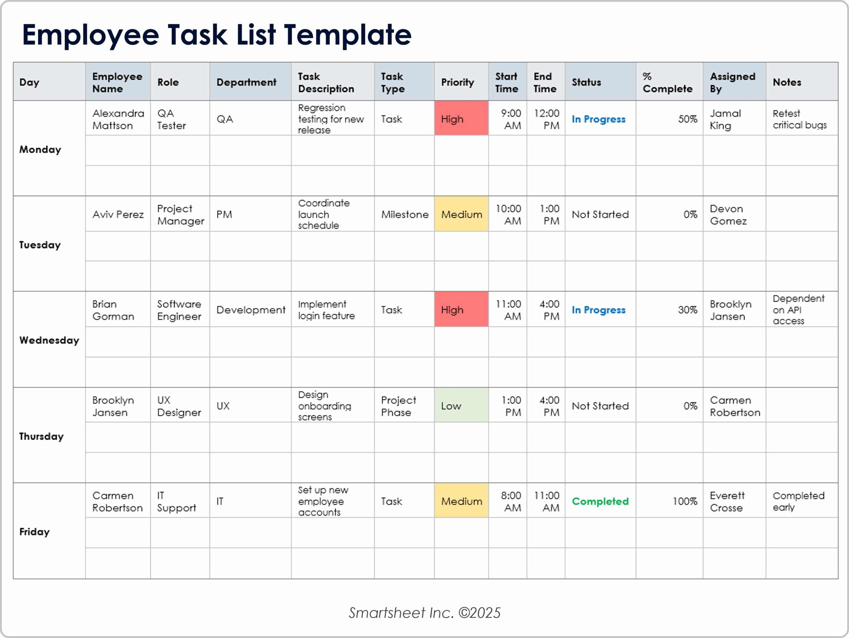Select the Low priority cell for Brooklyn Jansen
The height and width of the screenshot is (638, 849).
(x=461, y=405)
